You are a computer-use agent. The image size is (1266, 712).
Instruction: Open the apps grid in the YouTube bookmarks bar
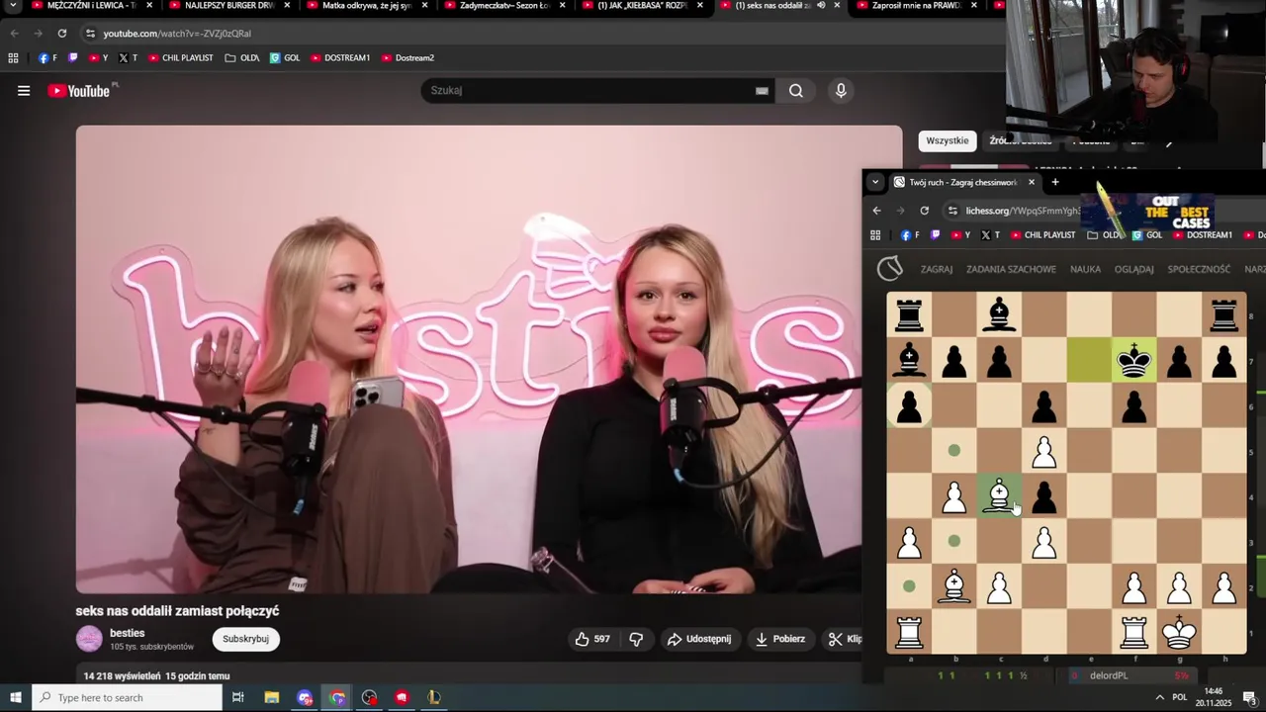pyautogui.click(x=13, y=58)
